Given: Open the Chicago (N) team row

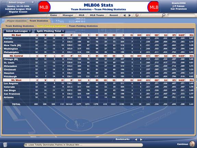Looking at the screenshot, I should click(x=99, y=59).
